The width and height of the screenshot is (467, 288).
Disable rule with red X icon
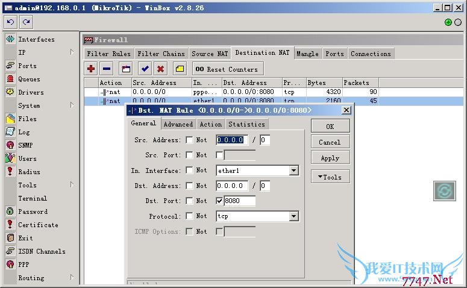160,69
